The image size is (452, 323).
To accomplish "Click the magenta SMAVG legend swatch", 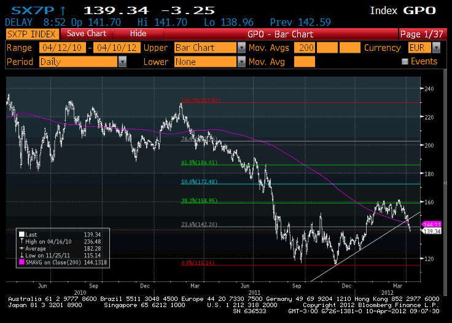I will (x=21, y=262).
